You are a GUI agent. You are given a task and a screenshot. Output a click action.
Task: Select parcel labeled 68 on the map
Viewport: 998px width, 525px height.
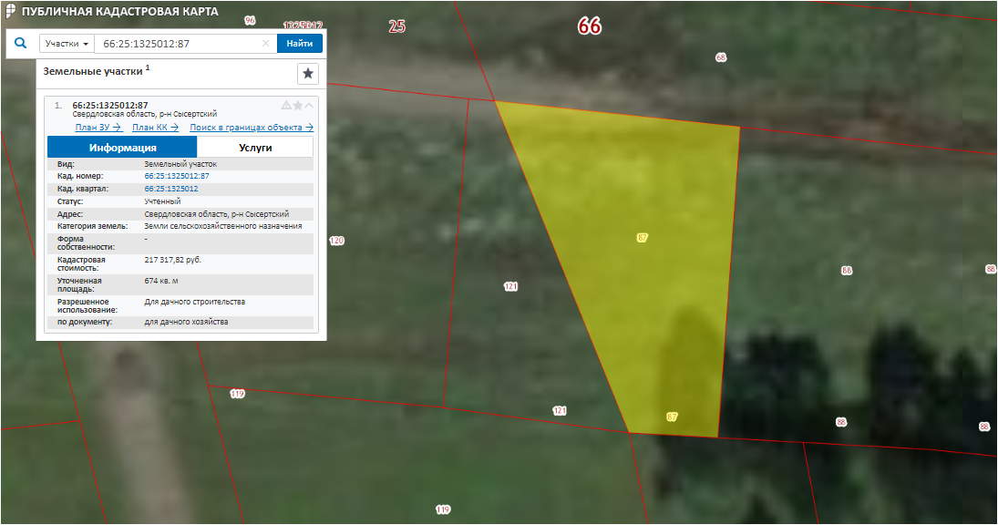pyautogui.click(x=721, y=57)
